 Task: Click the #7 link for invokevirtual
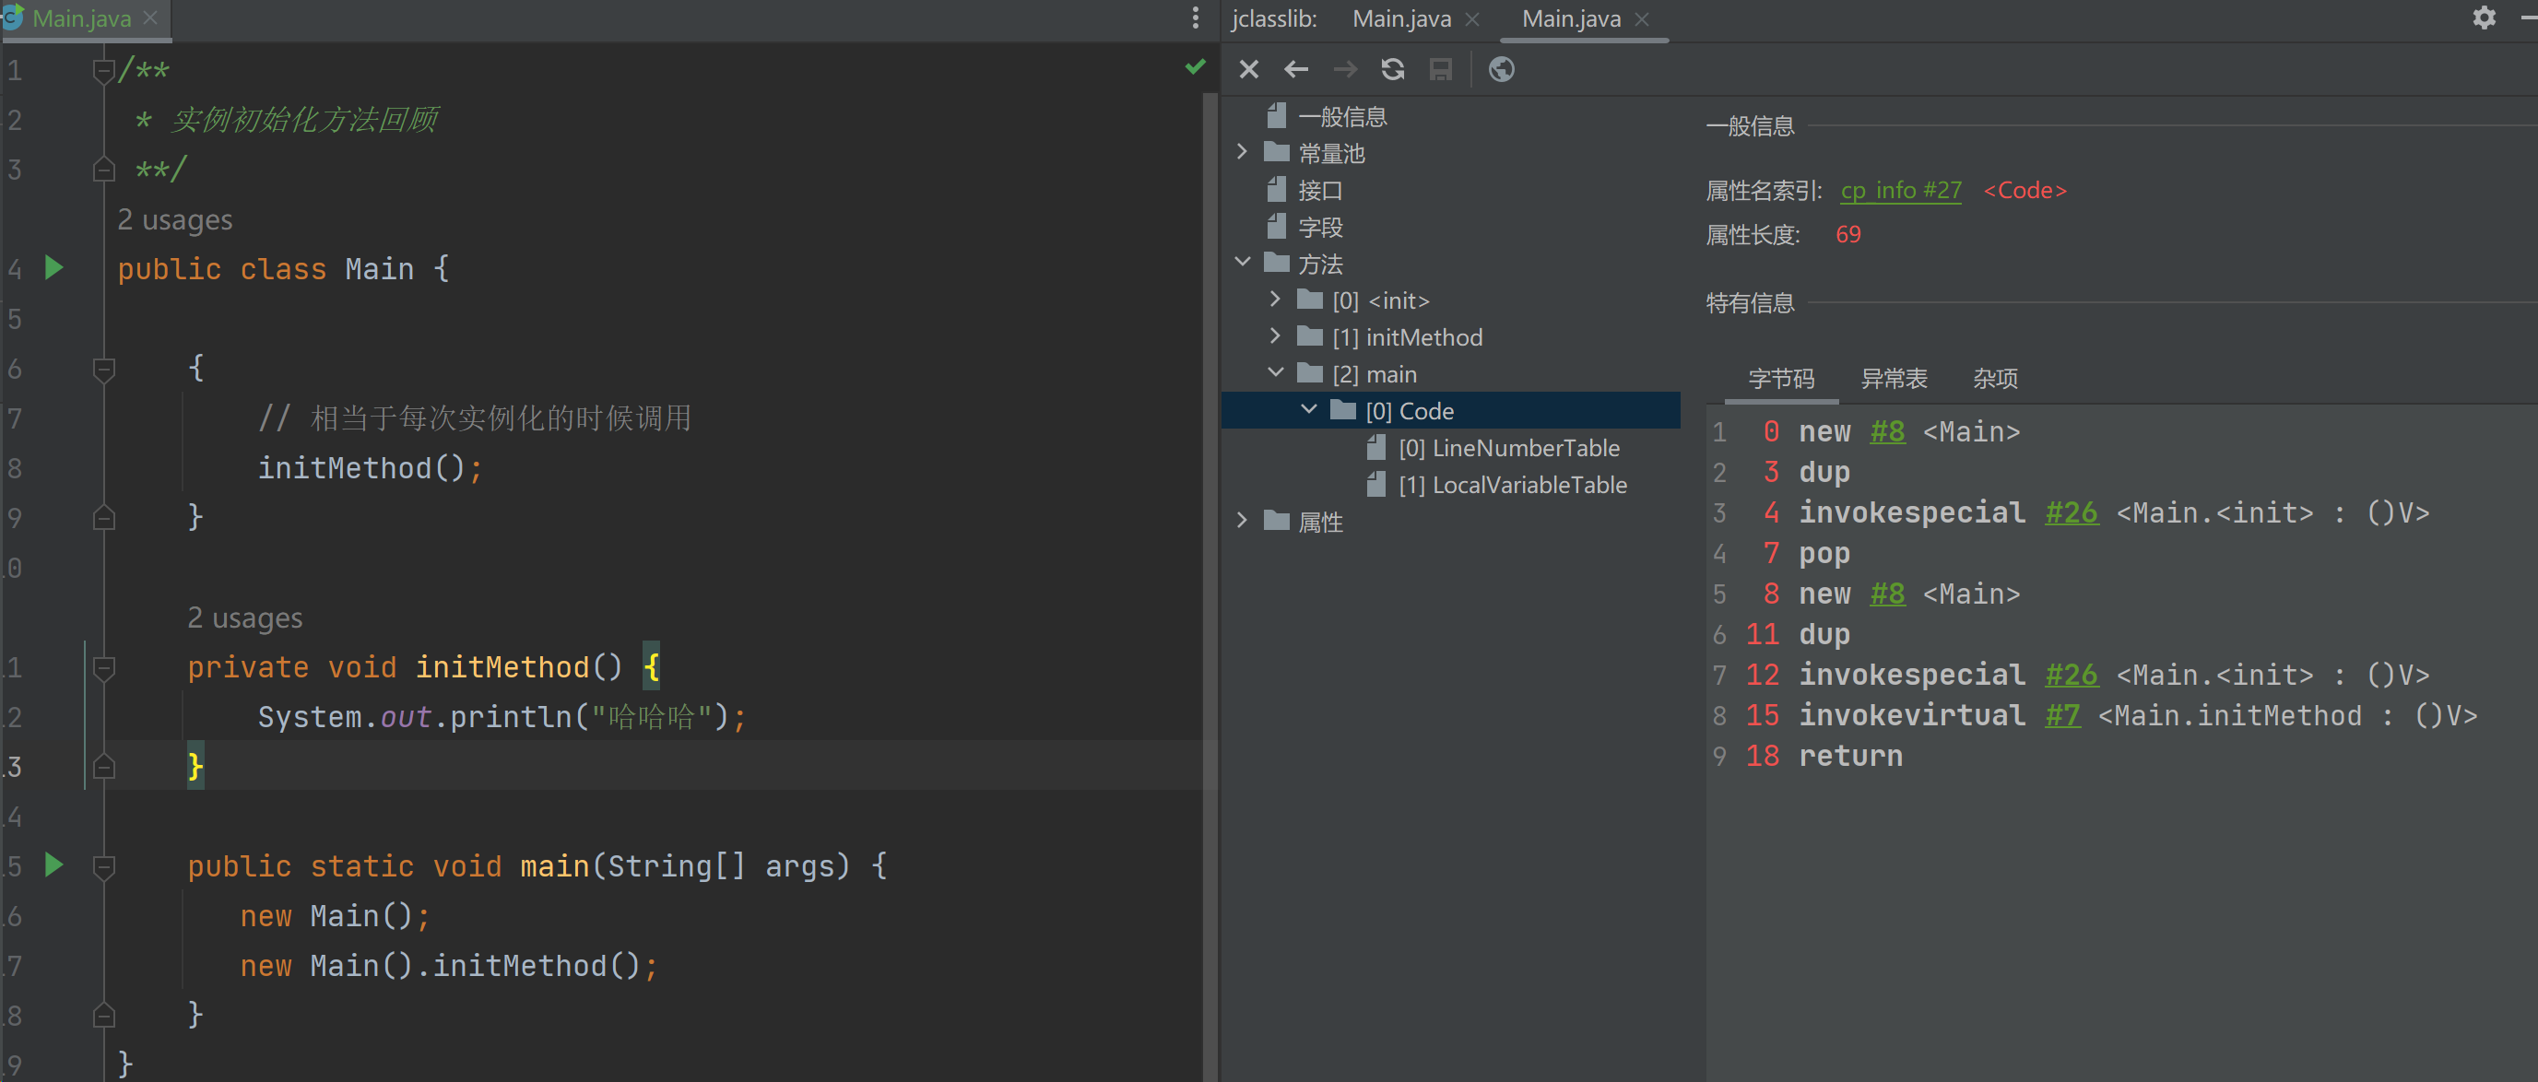coord(2062,716)
